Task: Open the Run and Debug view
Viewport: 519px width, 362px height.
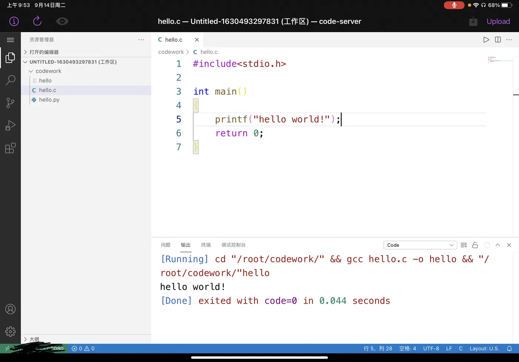Action: (10, 126)
